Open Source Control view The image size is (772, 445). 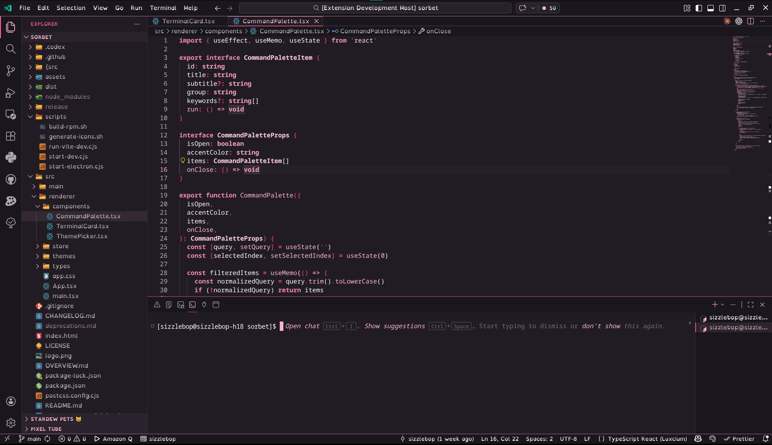11,71
